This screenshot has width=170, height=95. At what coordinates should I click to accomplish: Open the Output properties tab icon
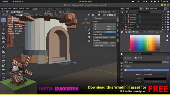click(x=122, y=66)
